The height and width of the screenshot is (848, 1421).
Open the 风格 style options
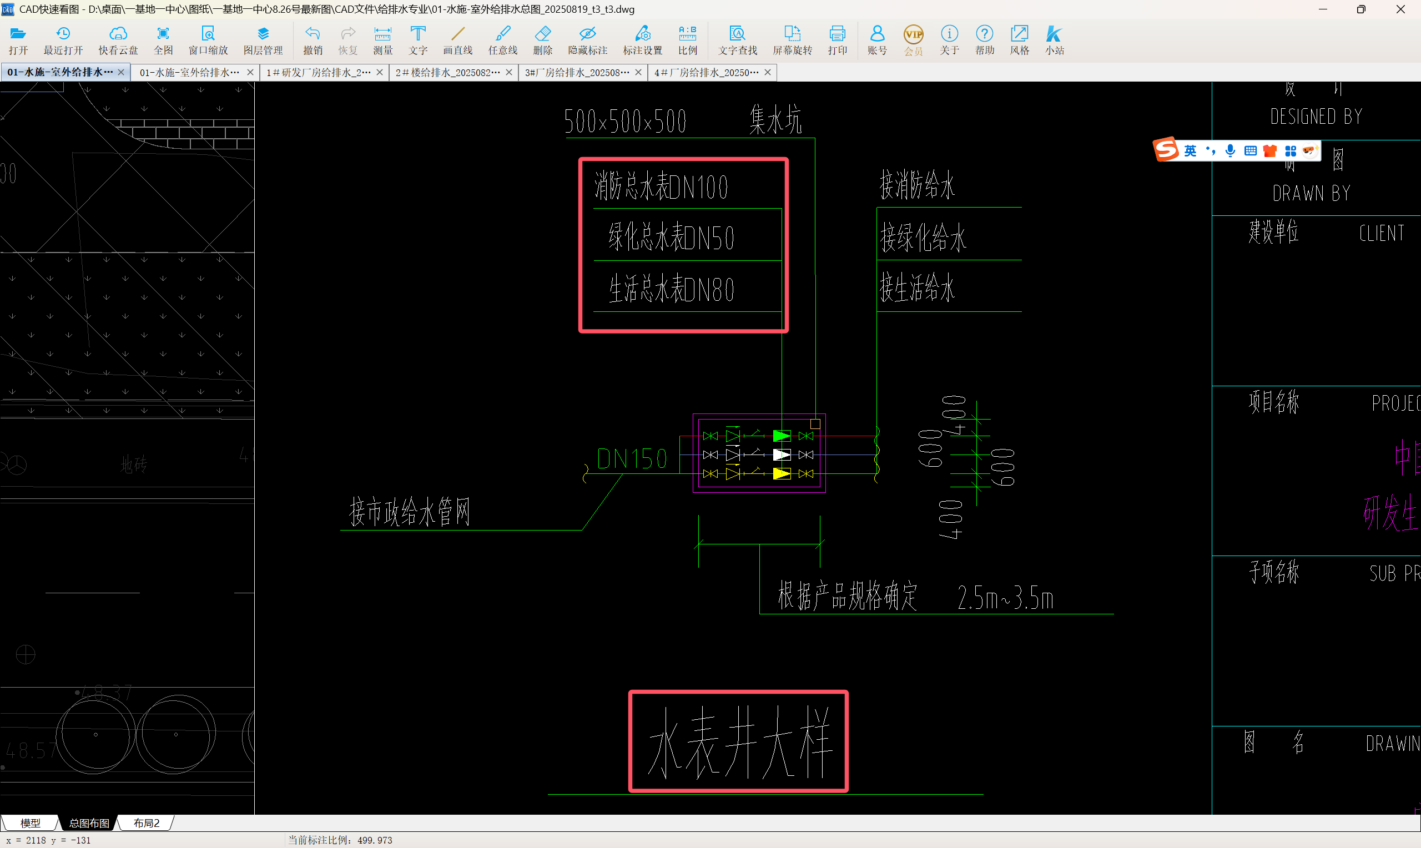click(x=1019, y=41)
